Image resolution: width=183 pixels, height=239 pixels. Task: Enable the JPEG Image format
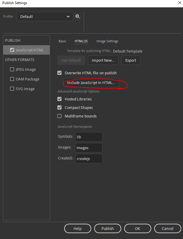[12, 70]
